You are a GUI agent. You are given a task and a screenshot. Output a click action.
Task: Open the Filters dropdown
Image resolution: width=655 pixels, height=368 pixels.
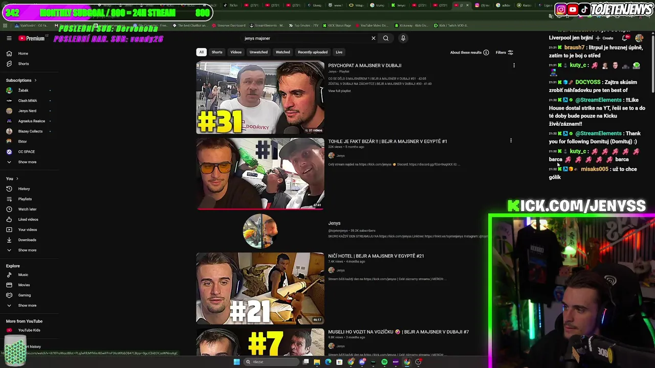[x=504, y=52]
